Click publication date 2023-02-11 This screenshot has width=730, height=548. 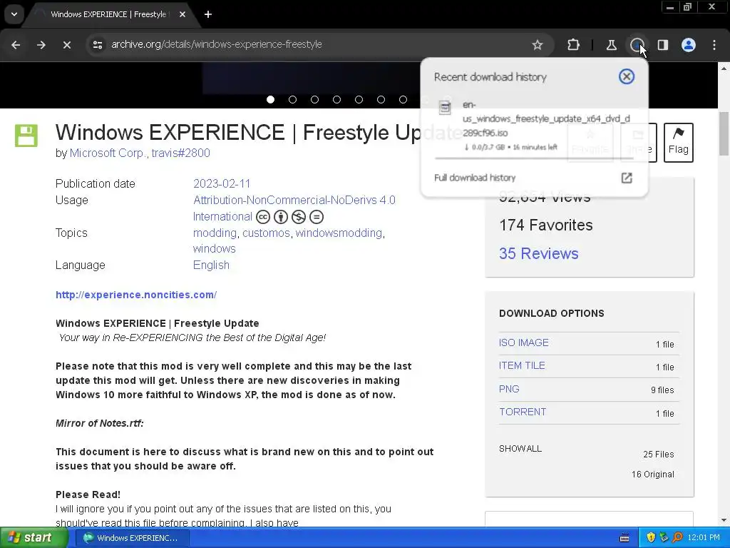click(x=222, y=183)
